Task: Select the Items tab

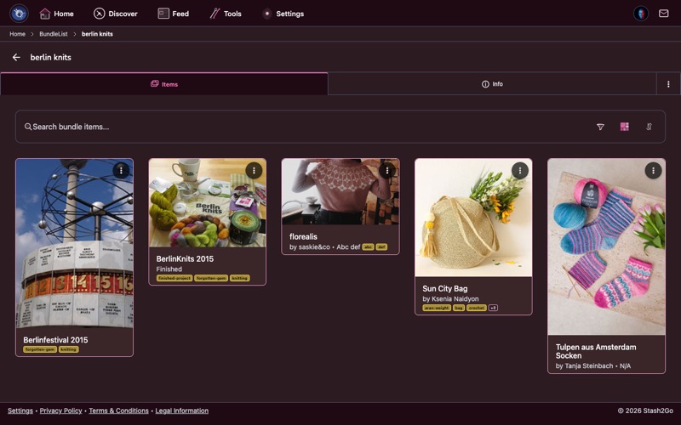Action: [x=164, y=84]
